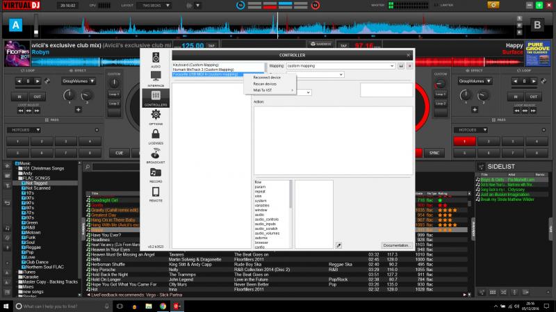Toggle the left deck pads options dot
Viewport: 556px width, 312px height.
(97, 130)
